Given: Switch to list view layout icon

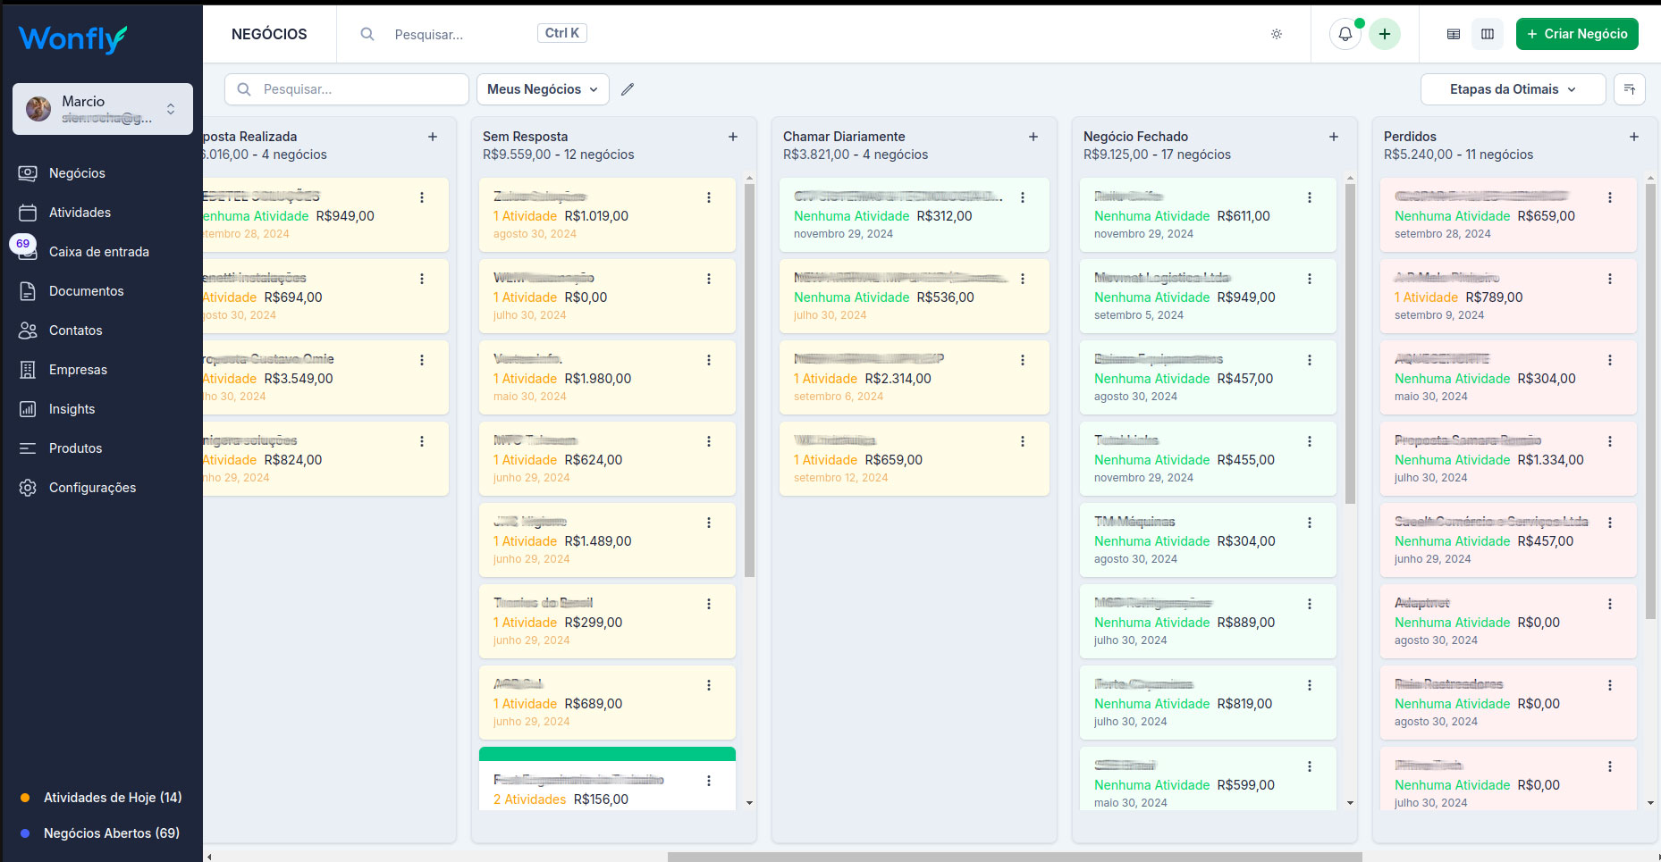Looking at the screenshot, I should click(1454, 34).
